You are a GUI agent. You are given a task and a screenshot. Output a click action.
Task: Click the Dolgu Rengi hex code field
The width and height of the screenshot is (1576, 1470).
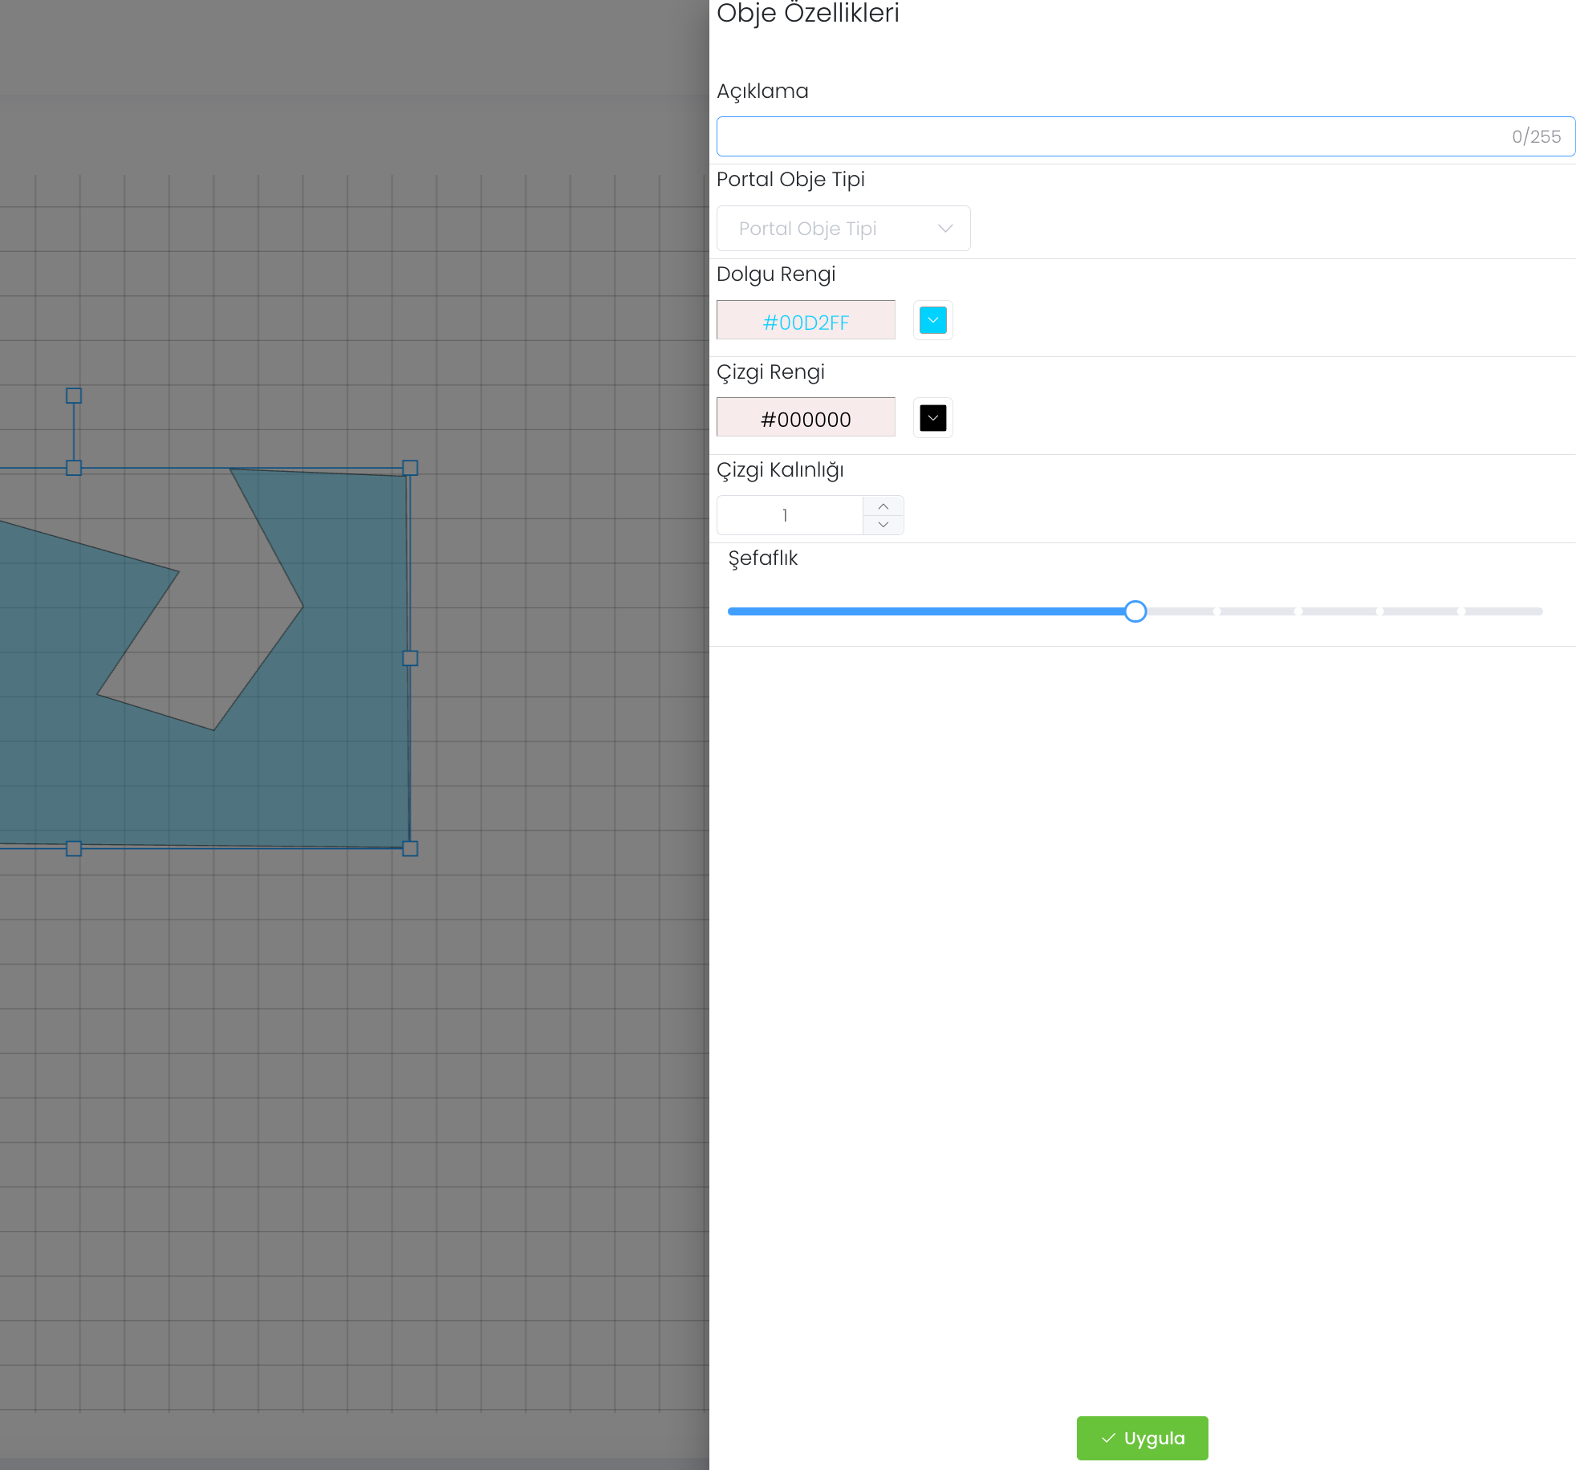806,321
